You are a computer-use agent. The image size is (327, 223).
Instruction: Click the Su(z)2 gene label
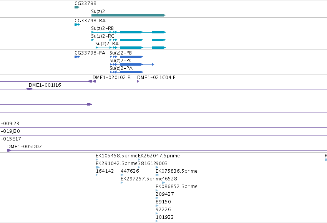pyautogui.click(x=98, y=12)
